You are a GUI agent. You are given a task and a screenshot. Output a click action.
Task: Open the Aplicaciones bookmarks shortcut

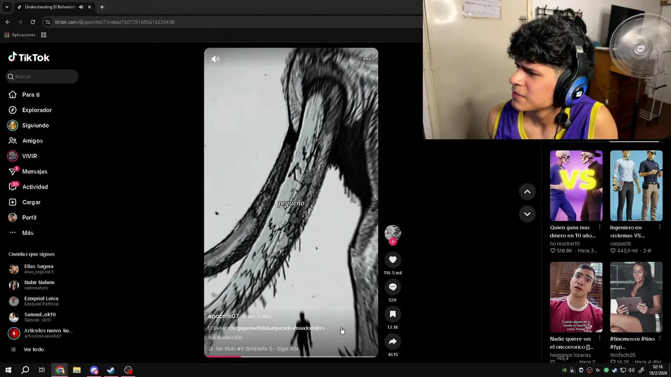20,35
